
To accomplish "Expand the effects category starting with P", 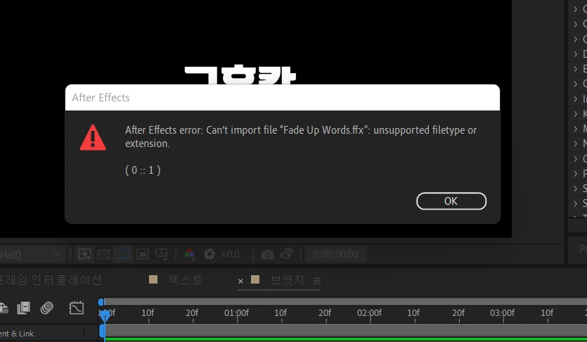I will (575, 173).
